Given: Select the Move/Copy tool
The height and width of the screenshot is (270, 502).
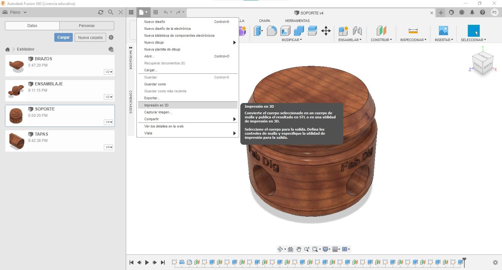Looking at the screenshot, I should 326,31.
